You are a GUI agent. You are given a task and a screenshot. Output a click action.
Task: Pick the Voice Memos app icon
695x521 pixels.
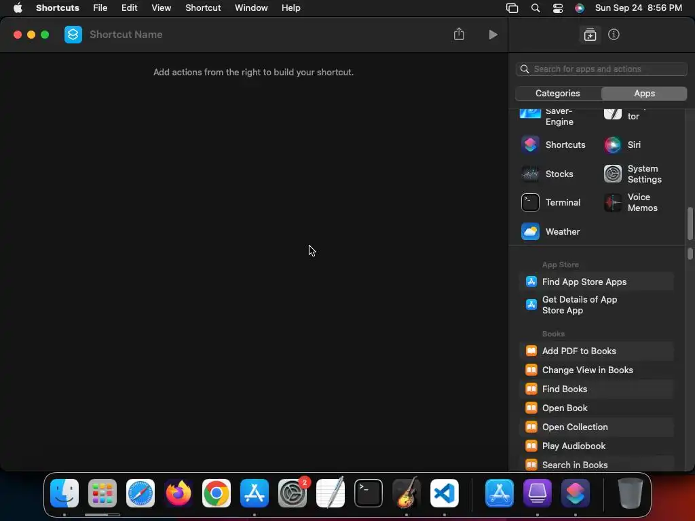click(613, 202)
